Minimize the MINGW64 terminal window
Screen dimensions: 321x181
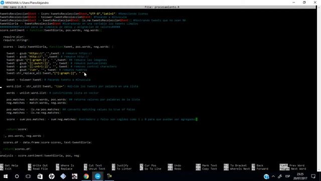tap(294, 3)
